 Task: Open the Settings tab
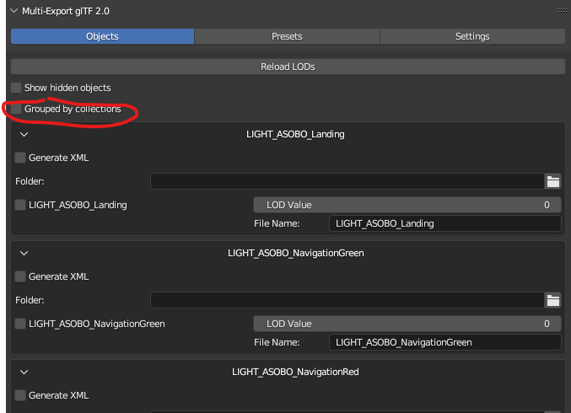click(471, 37)
